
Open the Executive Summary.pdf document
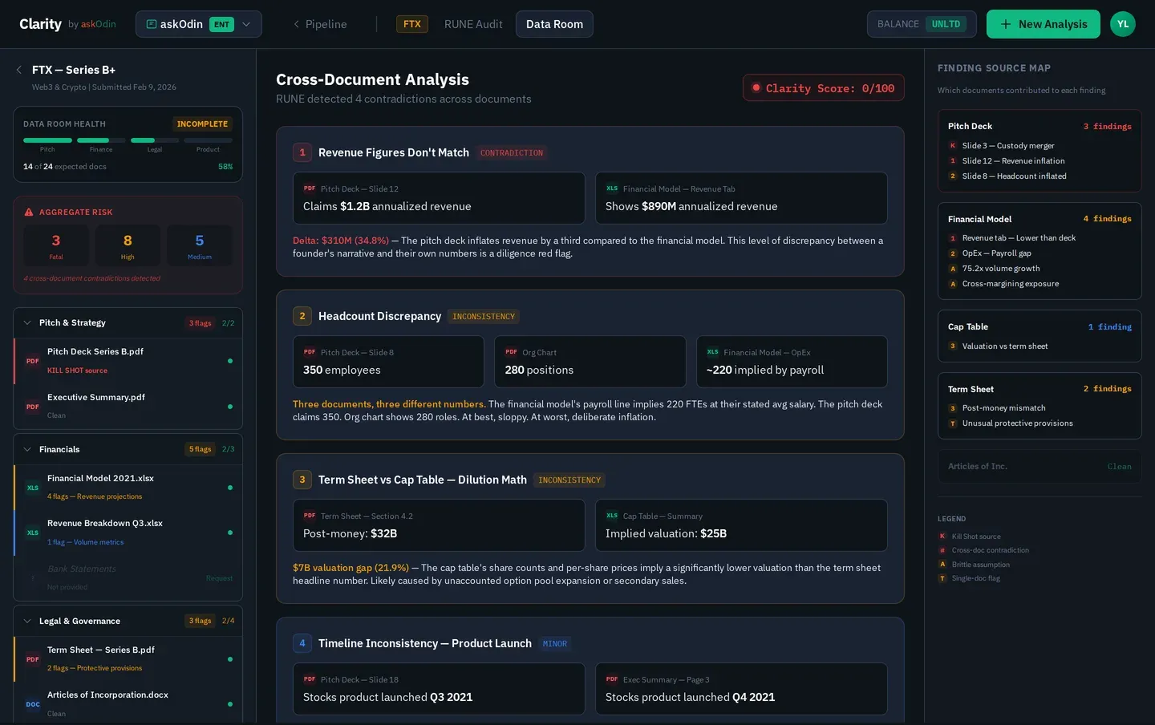[x=96, y=398]
